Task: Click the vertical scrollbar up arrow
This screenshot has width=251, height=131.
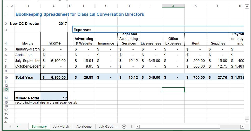Action: tap(247, 6)
